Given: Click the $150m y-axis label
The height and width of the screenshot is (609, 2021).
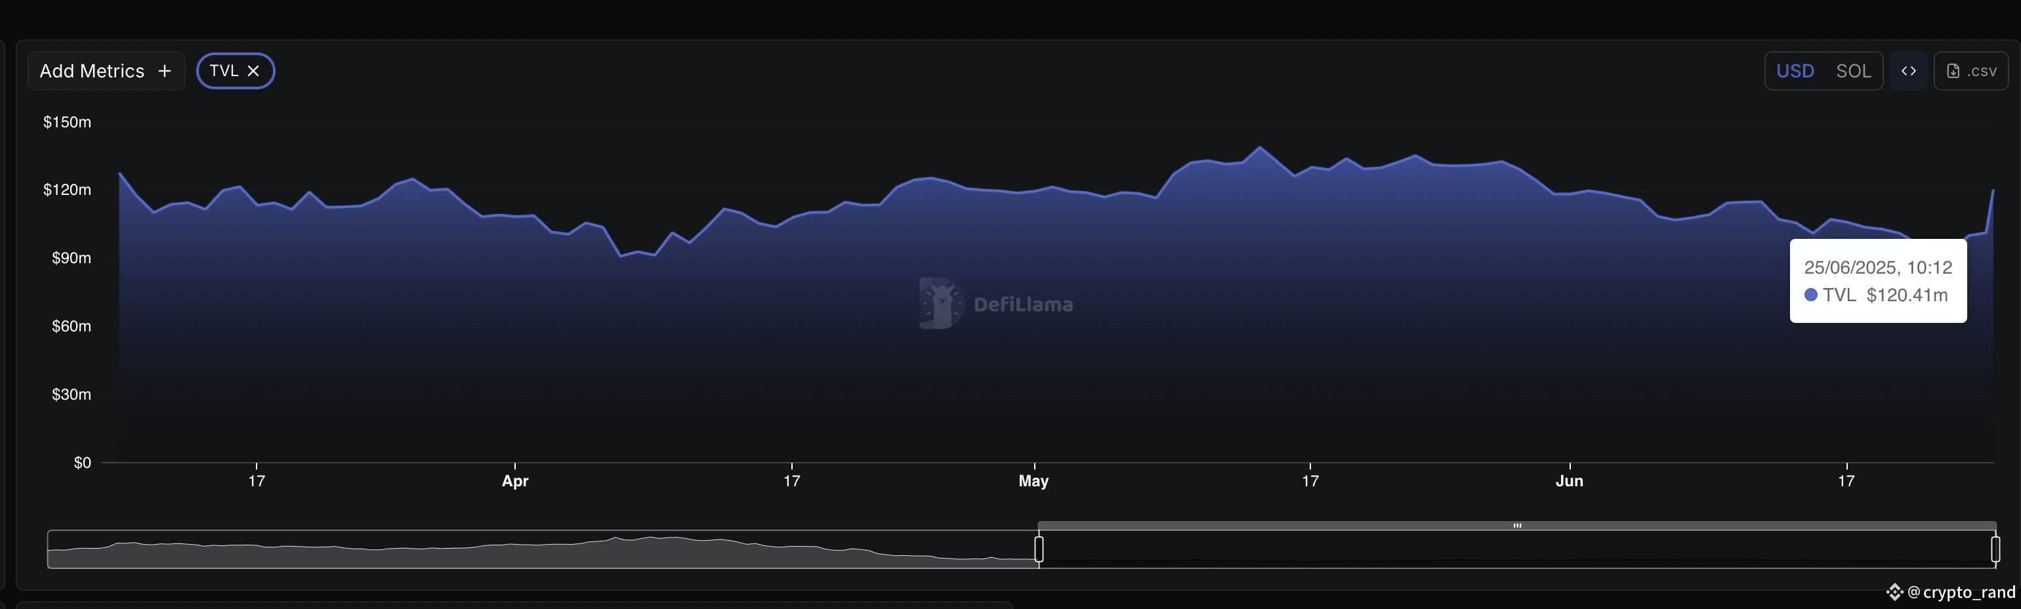Looking at the screenshot, I should click(68, 121).
